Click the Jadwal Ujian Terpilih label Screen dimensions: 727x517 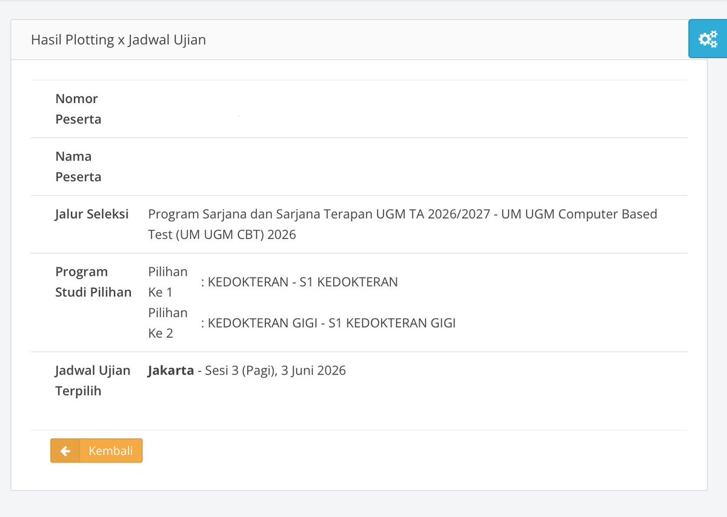click(x=93, y=381)
